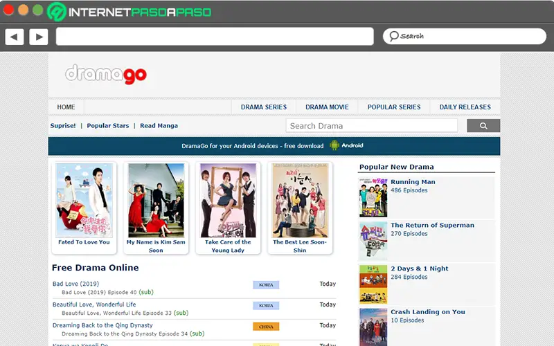Click The Return of Superman title

pyautogui.click(x=432, y=226)
